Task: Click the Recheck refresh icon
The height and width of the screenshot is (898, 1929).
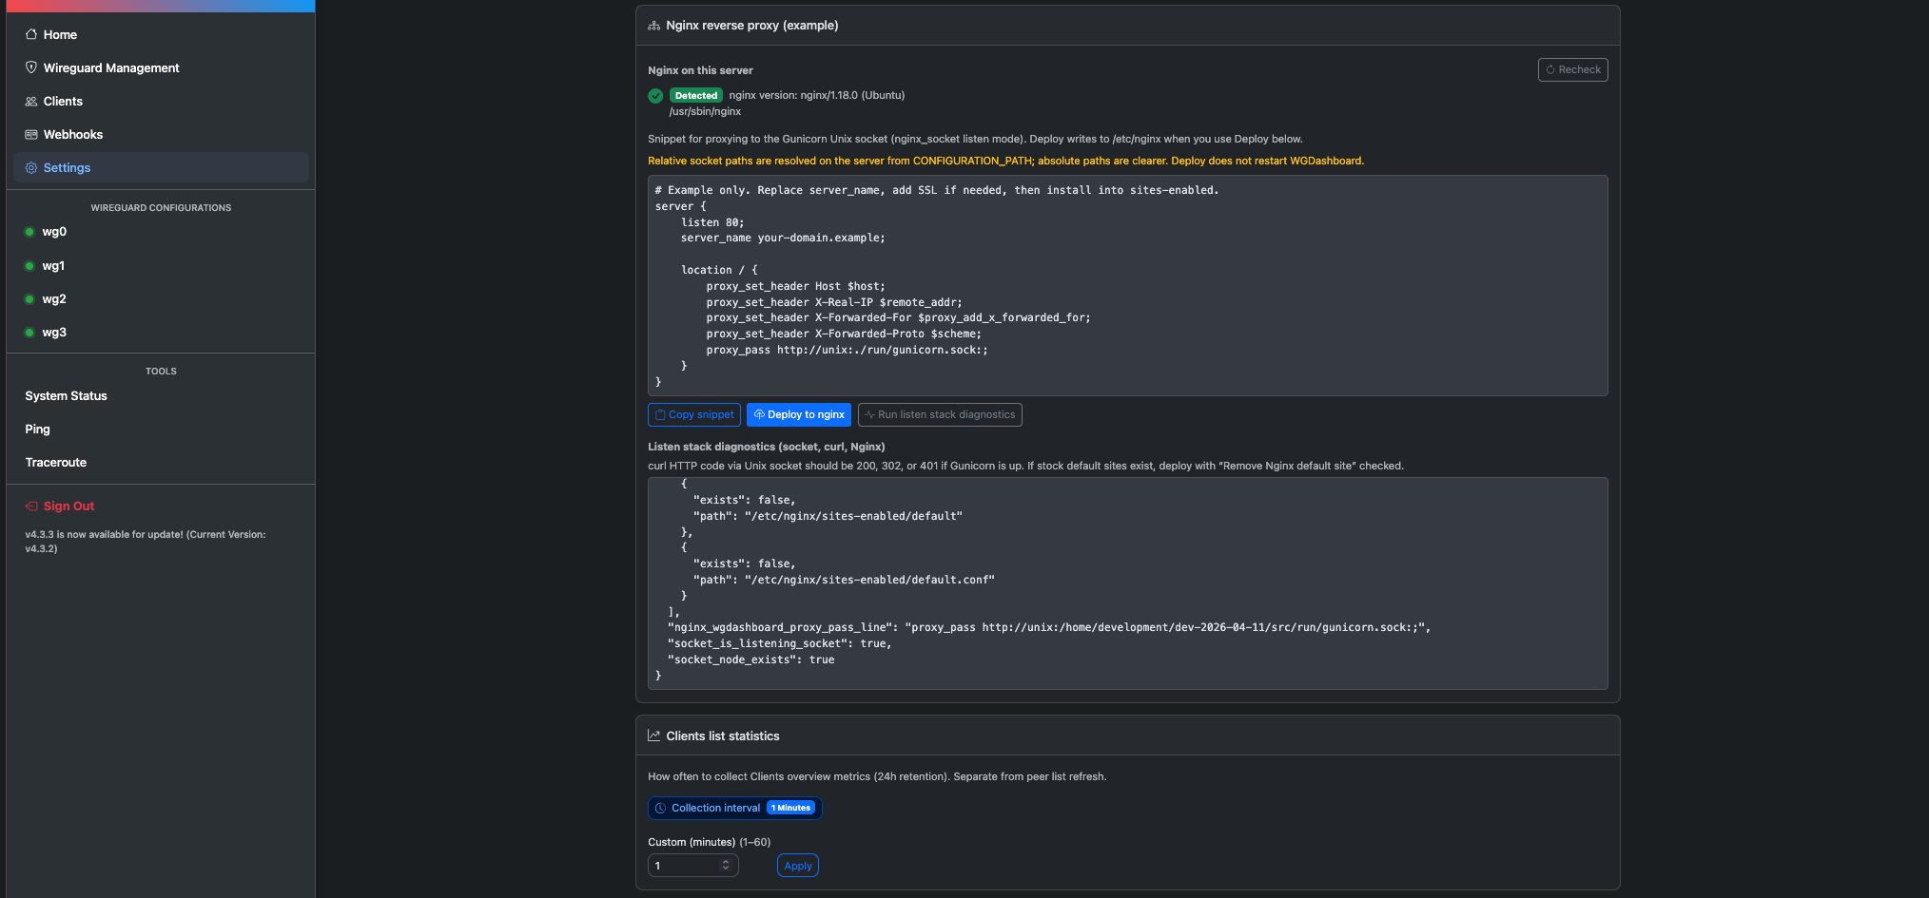Action: pos(1550,69)
